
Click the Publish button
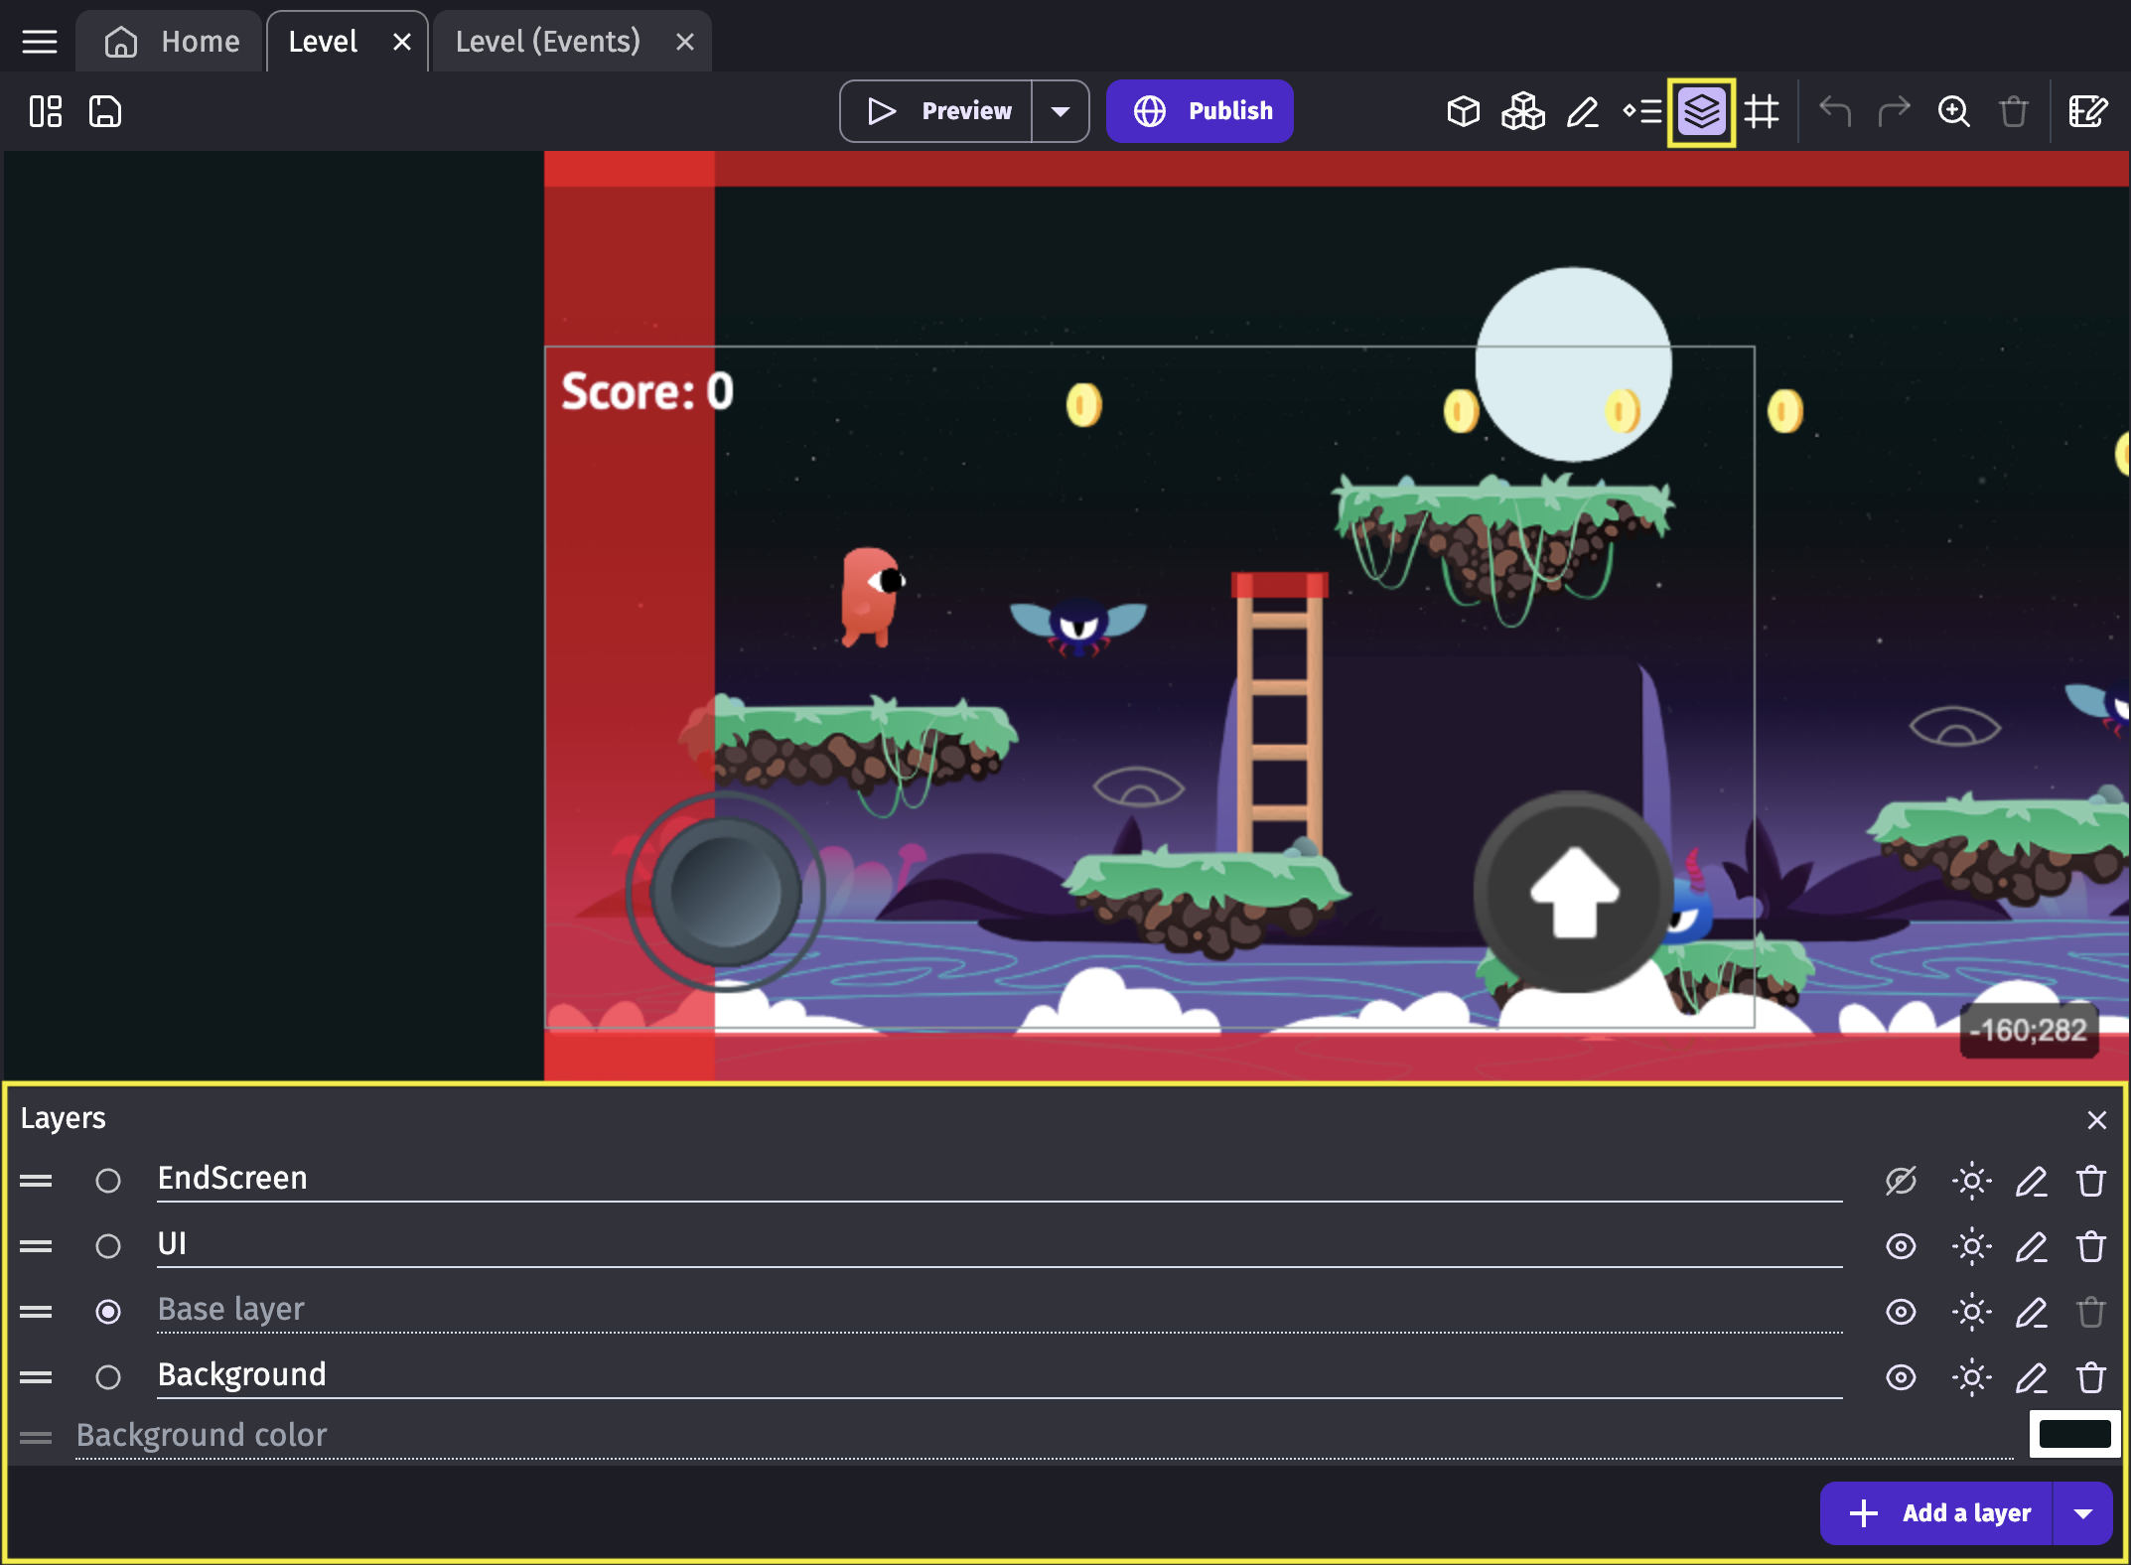coord(1200,111)
